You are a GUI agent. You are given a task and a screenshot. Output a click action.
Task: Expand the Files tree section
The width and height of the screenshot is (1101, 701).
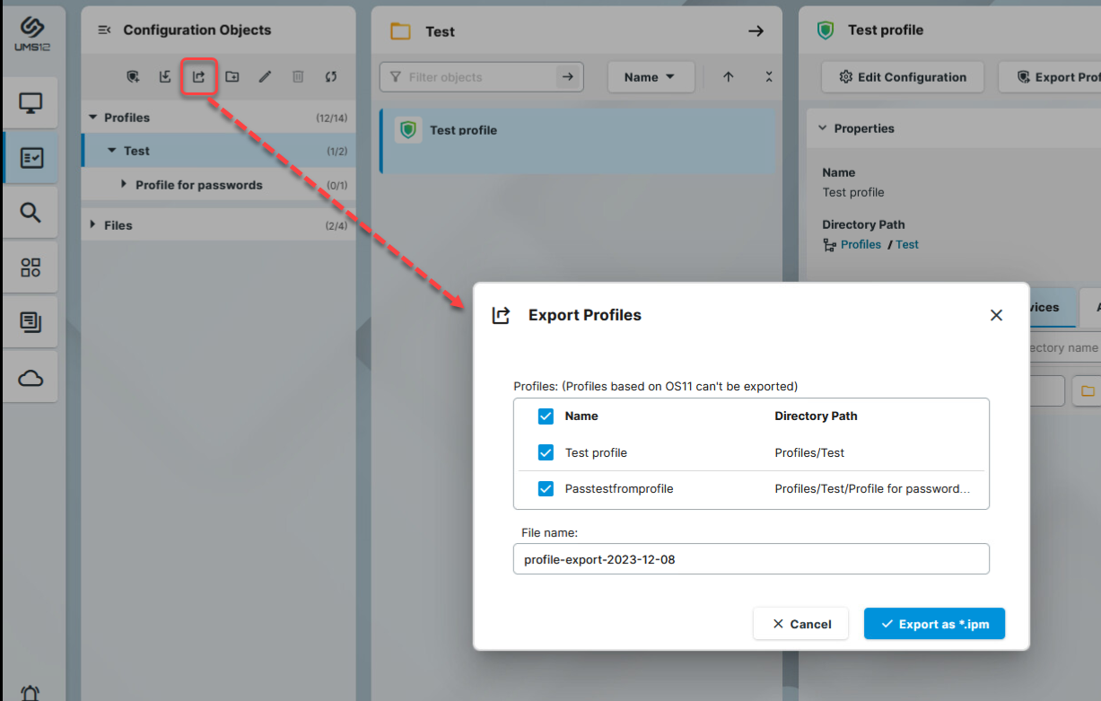click(93, 224)
